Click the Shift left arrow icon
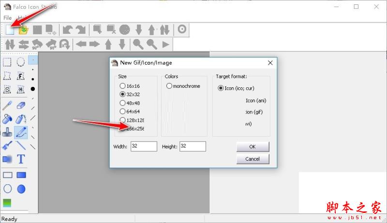 (x=81, y=44)
